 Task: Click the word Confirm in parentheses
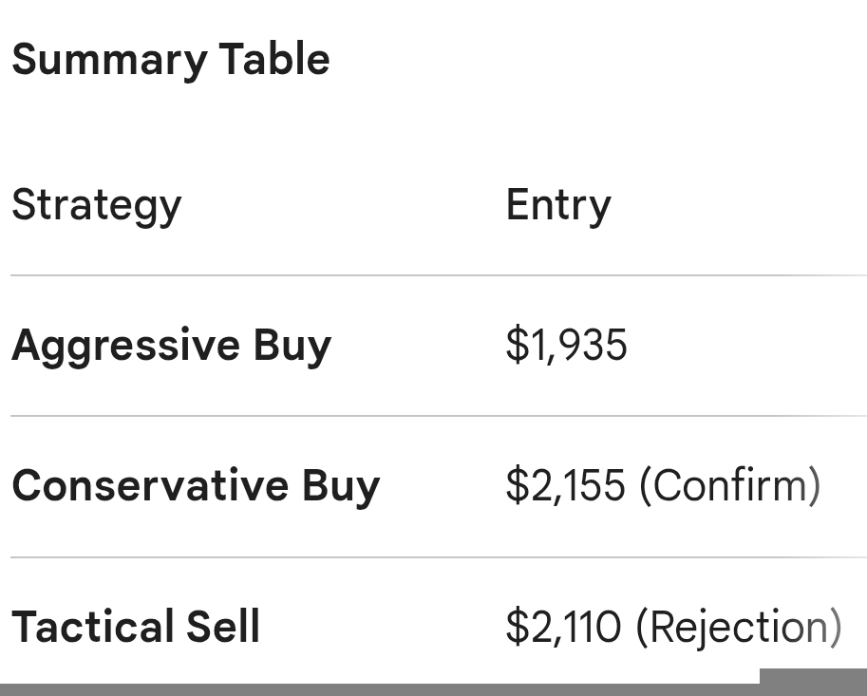(x=729, y=485)
